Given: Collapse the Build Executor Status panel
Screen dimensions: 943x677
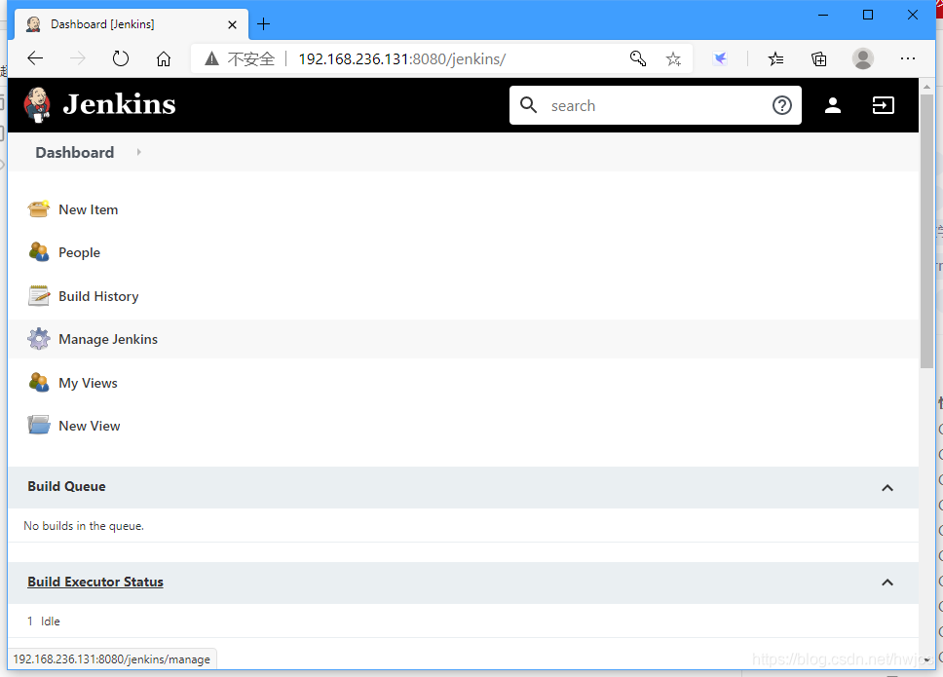Looking at the screenshot, I should click(x=887, y=582).
